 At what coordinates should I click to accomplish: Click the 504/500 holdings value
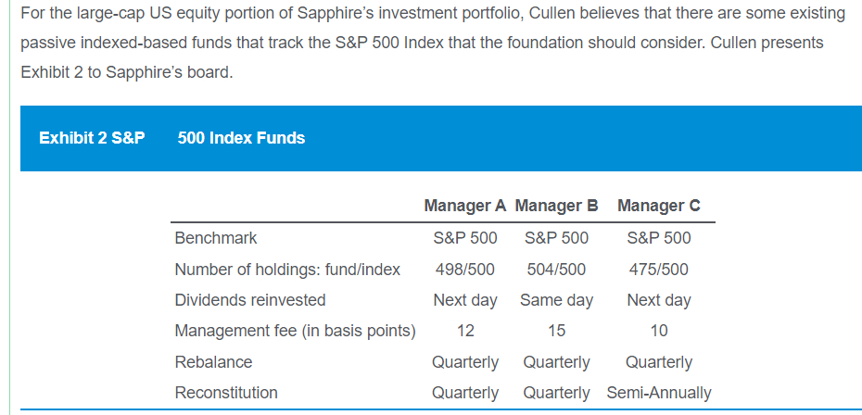tap(556, 270)
